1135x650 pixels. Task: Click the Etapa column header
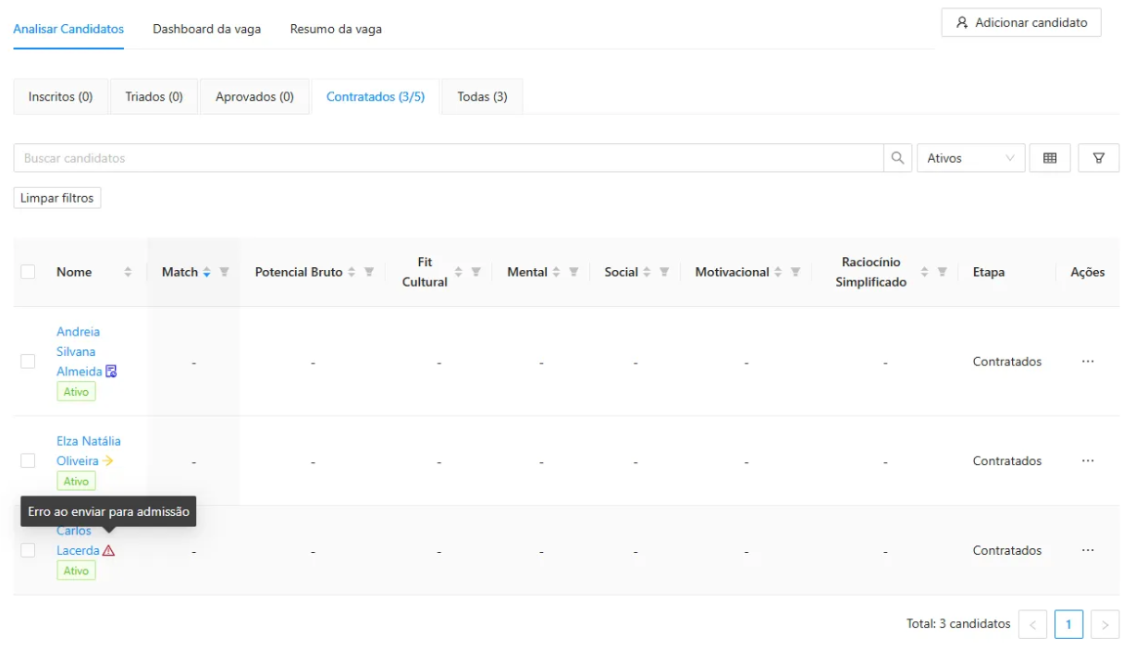pyautogui.click(x=989, y=272)
